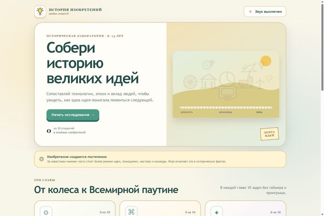Click the dotted timeline progress track

tap(226, 108)
